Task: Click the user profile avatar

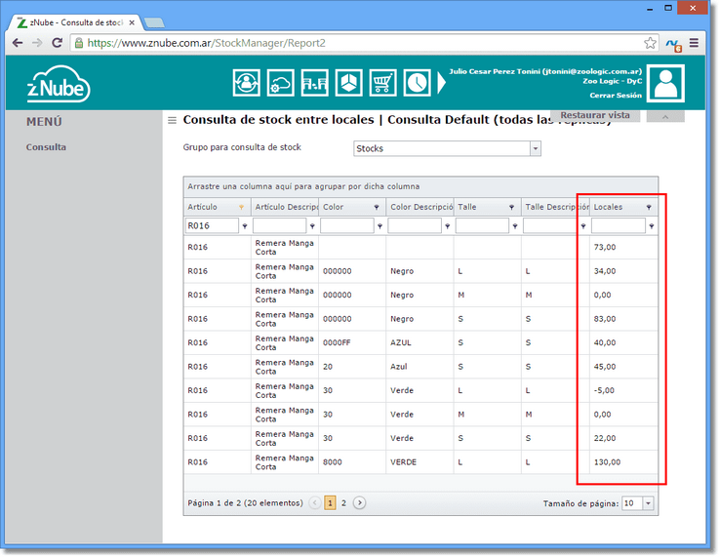Action: click(x=665, y=83)
